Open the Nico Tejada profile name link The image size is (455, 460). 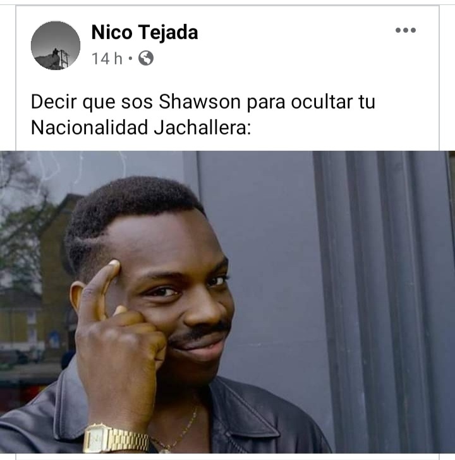coord(145,32)
